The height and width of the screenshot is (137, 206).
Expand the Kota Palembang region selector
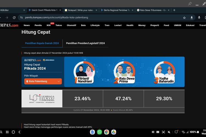tap(43, 81)
